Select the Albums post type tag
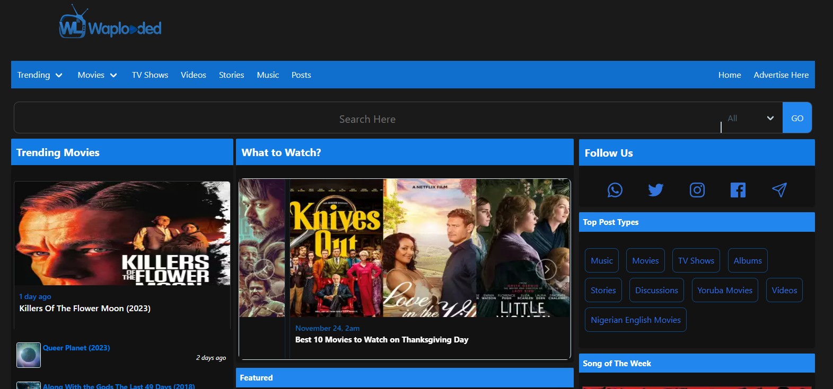The width and height of the screenshot is (833, 389). pos(748,260)
